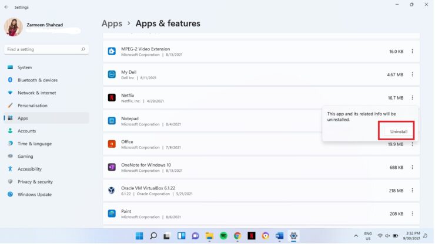
Task: Open Accessibility settings
Action: coord(46,169)
